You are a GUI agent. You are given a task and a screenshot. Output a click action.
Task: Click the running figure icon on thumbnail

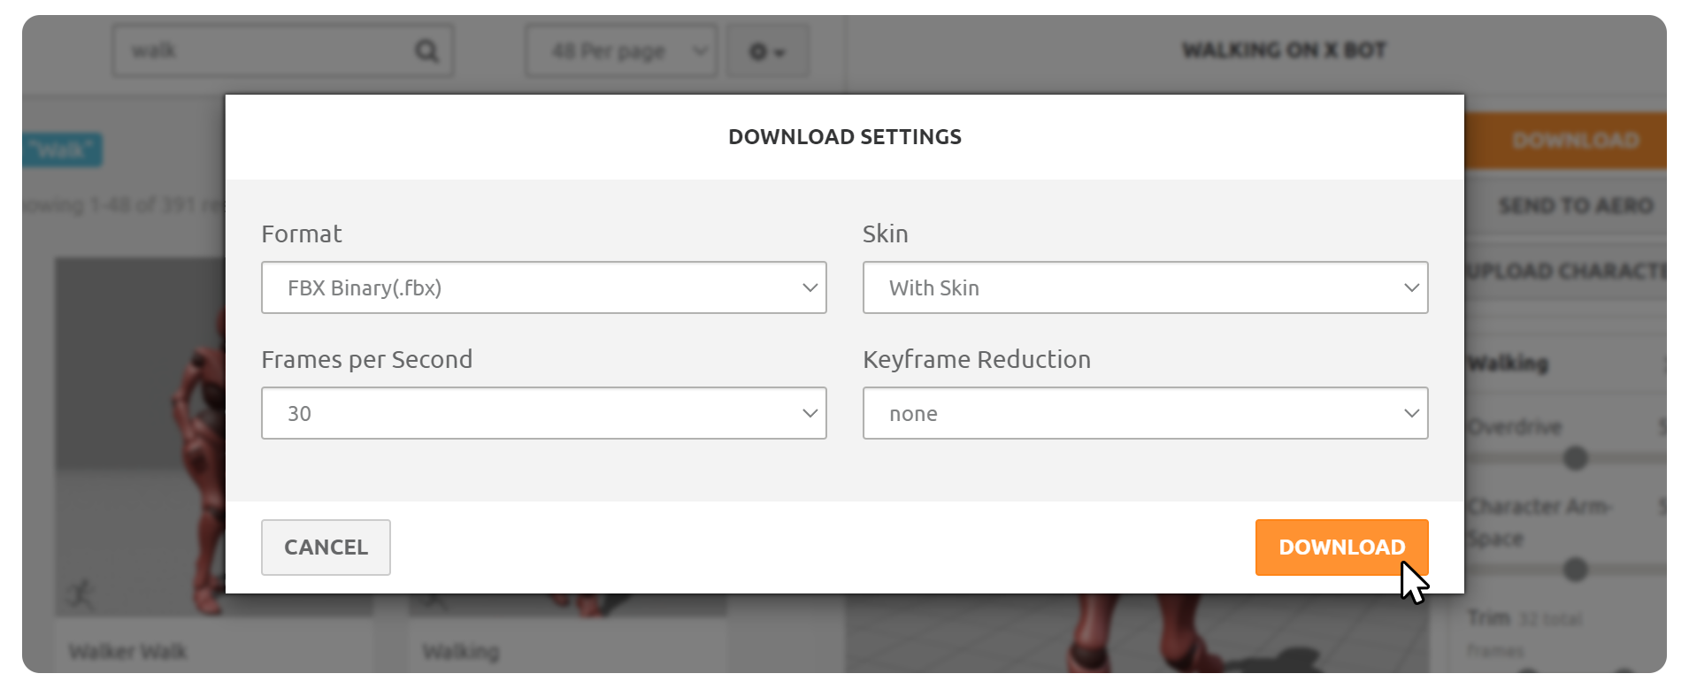(x=81, y=594)
